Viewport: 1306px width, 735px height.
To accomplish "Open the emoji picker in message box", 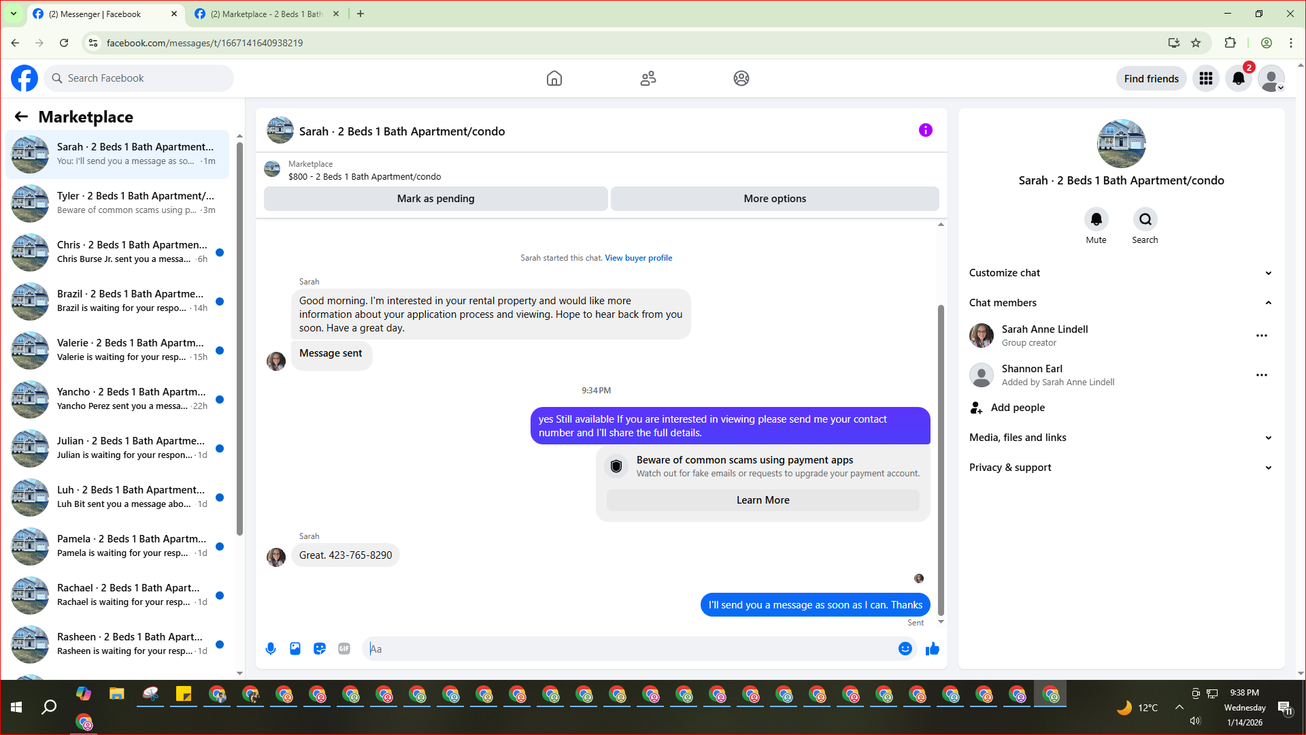I will [x=905, y=649].
